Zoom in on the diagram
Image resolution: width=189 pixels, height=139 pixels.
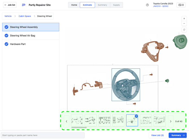(x=184, y=19)
